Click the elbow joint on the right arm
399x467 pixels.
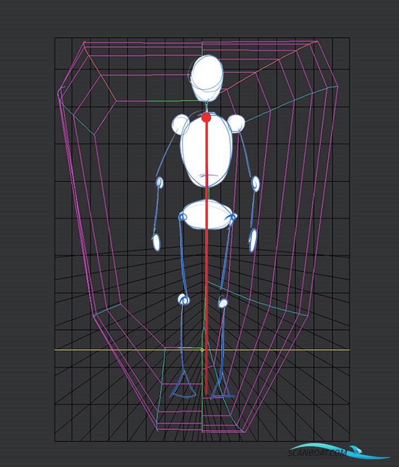(x=255, y=183)
